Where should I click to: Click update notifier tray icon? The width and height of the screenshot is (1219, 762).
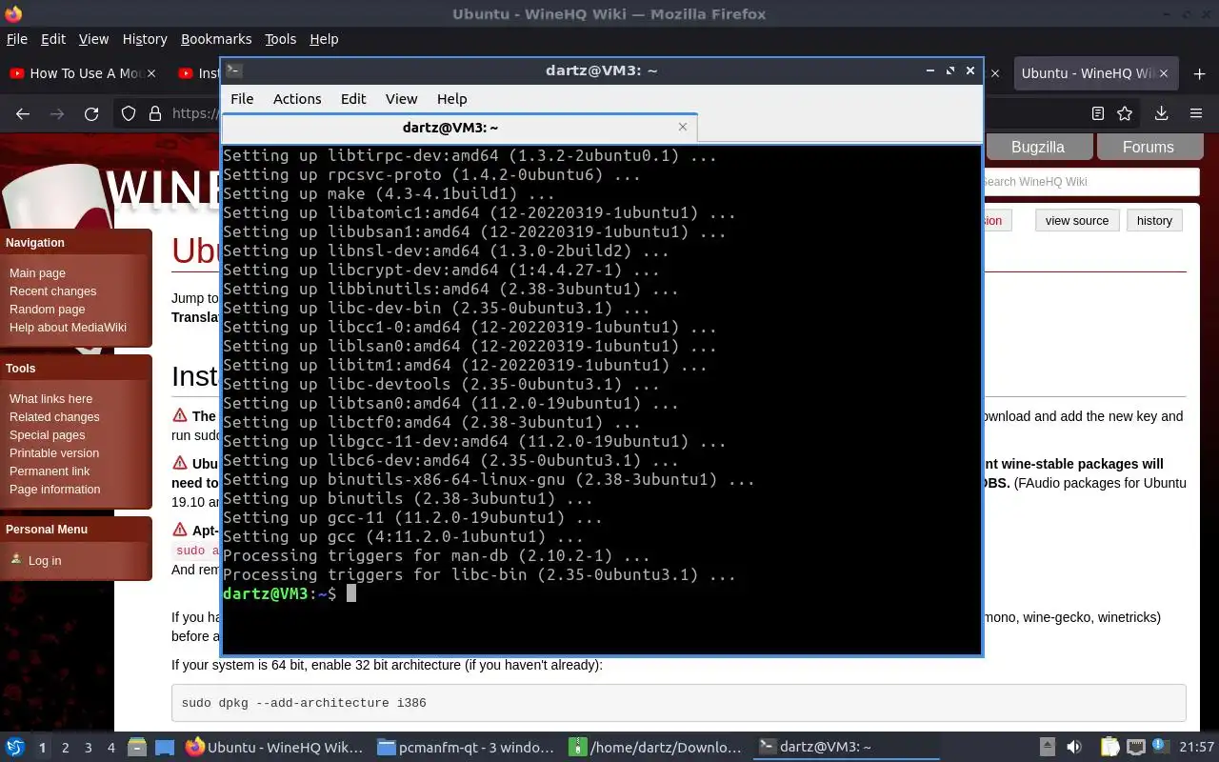(x=1161, y=747)
